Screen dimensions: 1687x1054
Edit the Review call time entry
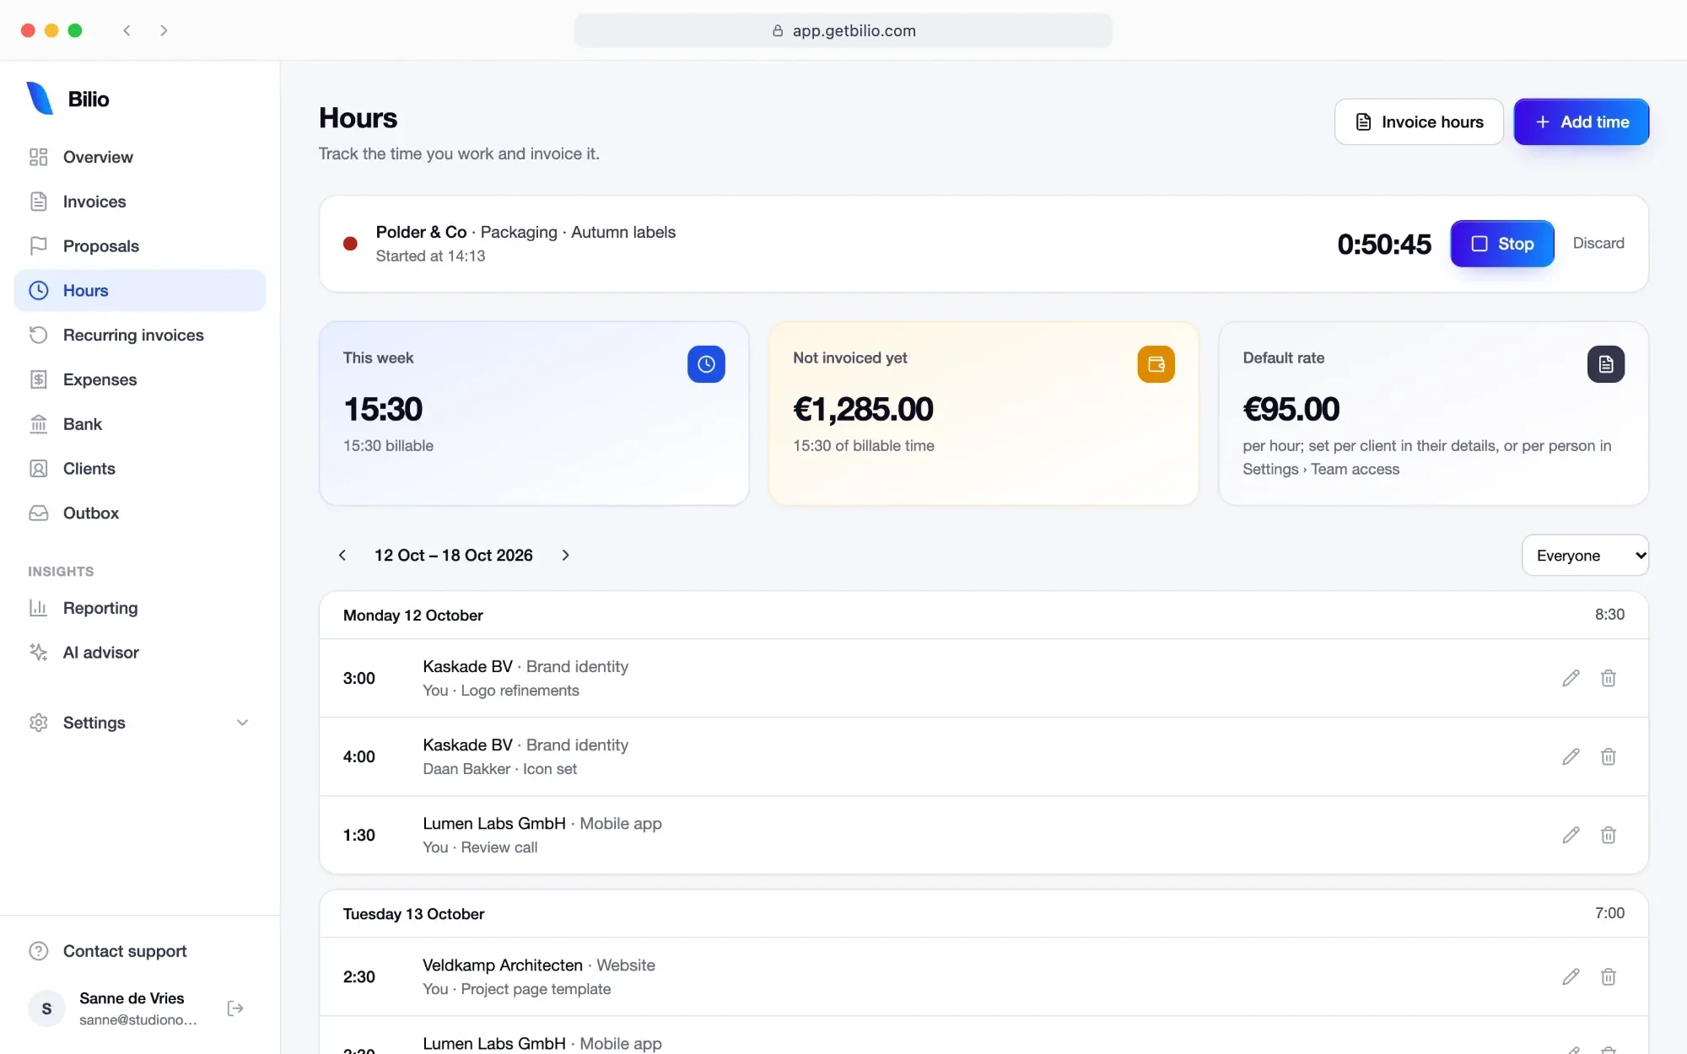[1571, 835]
